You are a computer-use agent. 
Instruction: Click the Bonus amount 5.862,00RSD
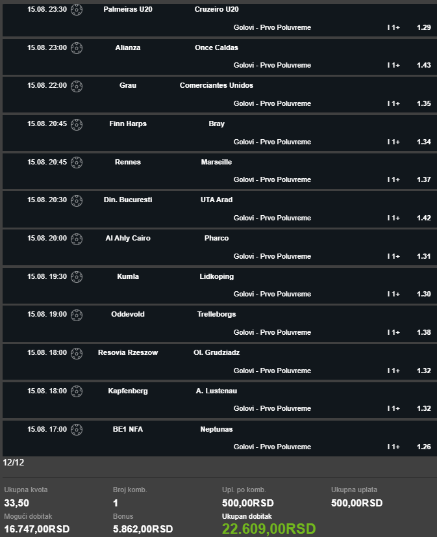(143, 529)
